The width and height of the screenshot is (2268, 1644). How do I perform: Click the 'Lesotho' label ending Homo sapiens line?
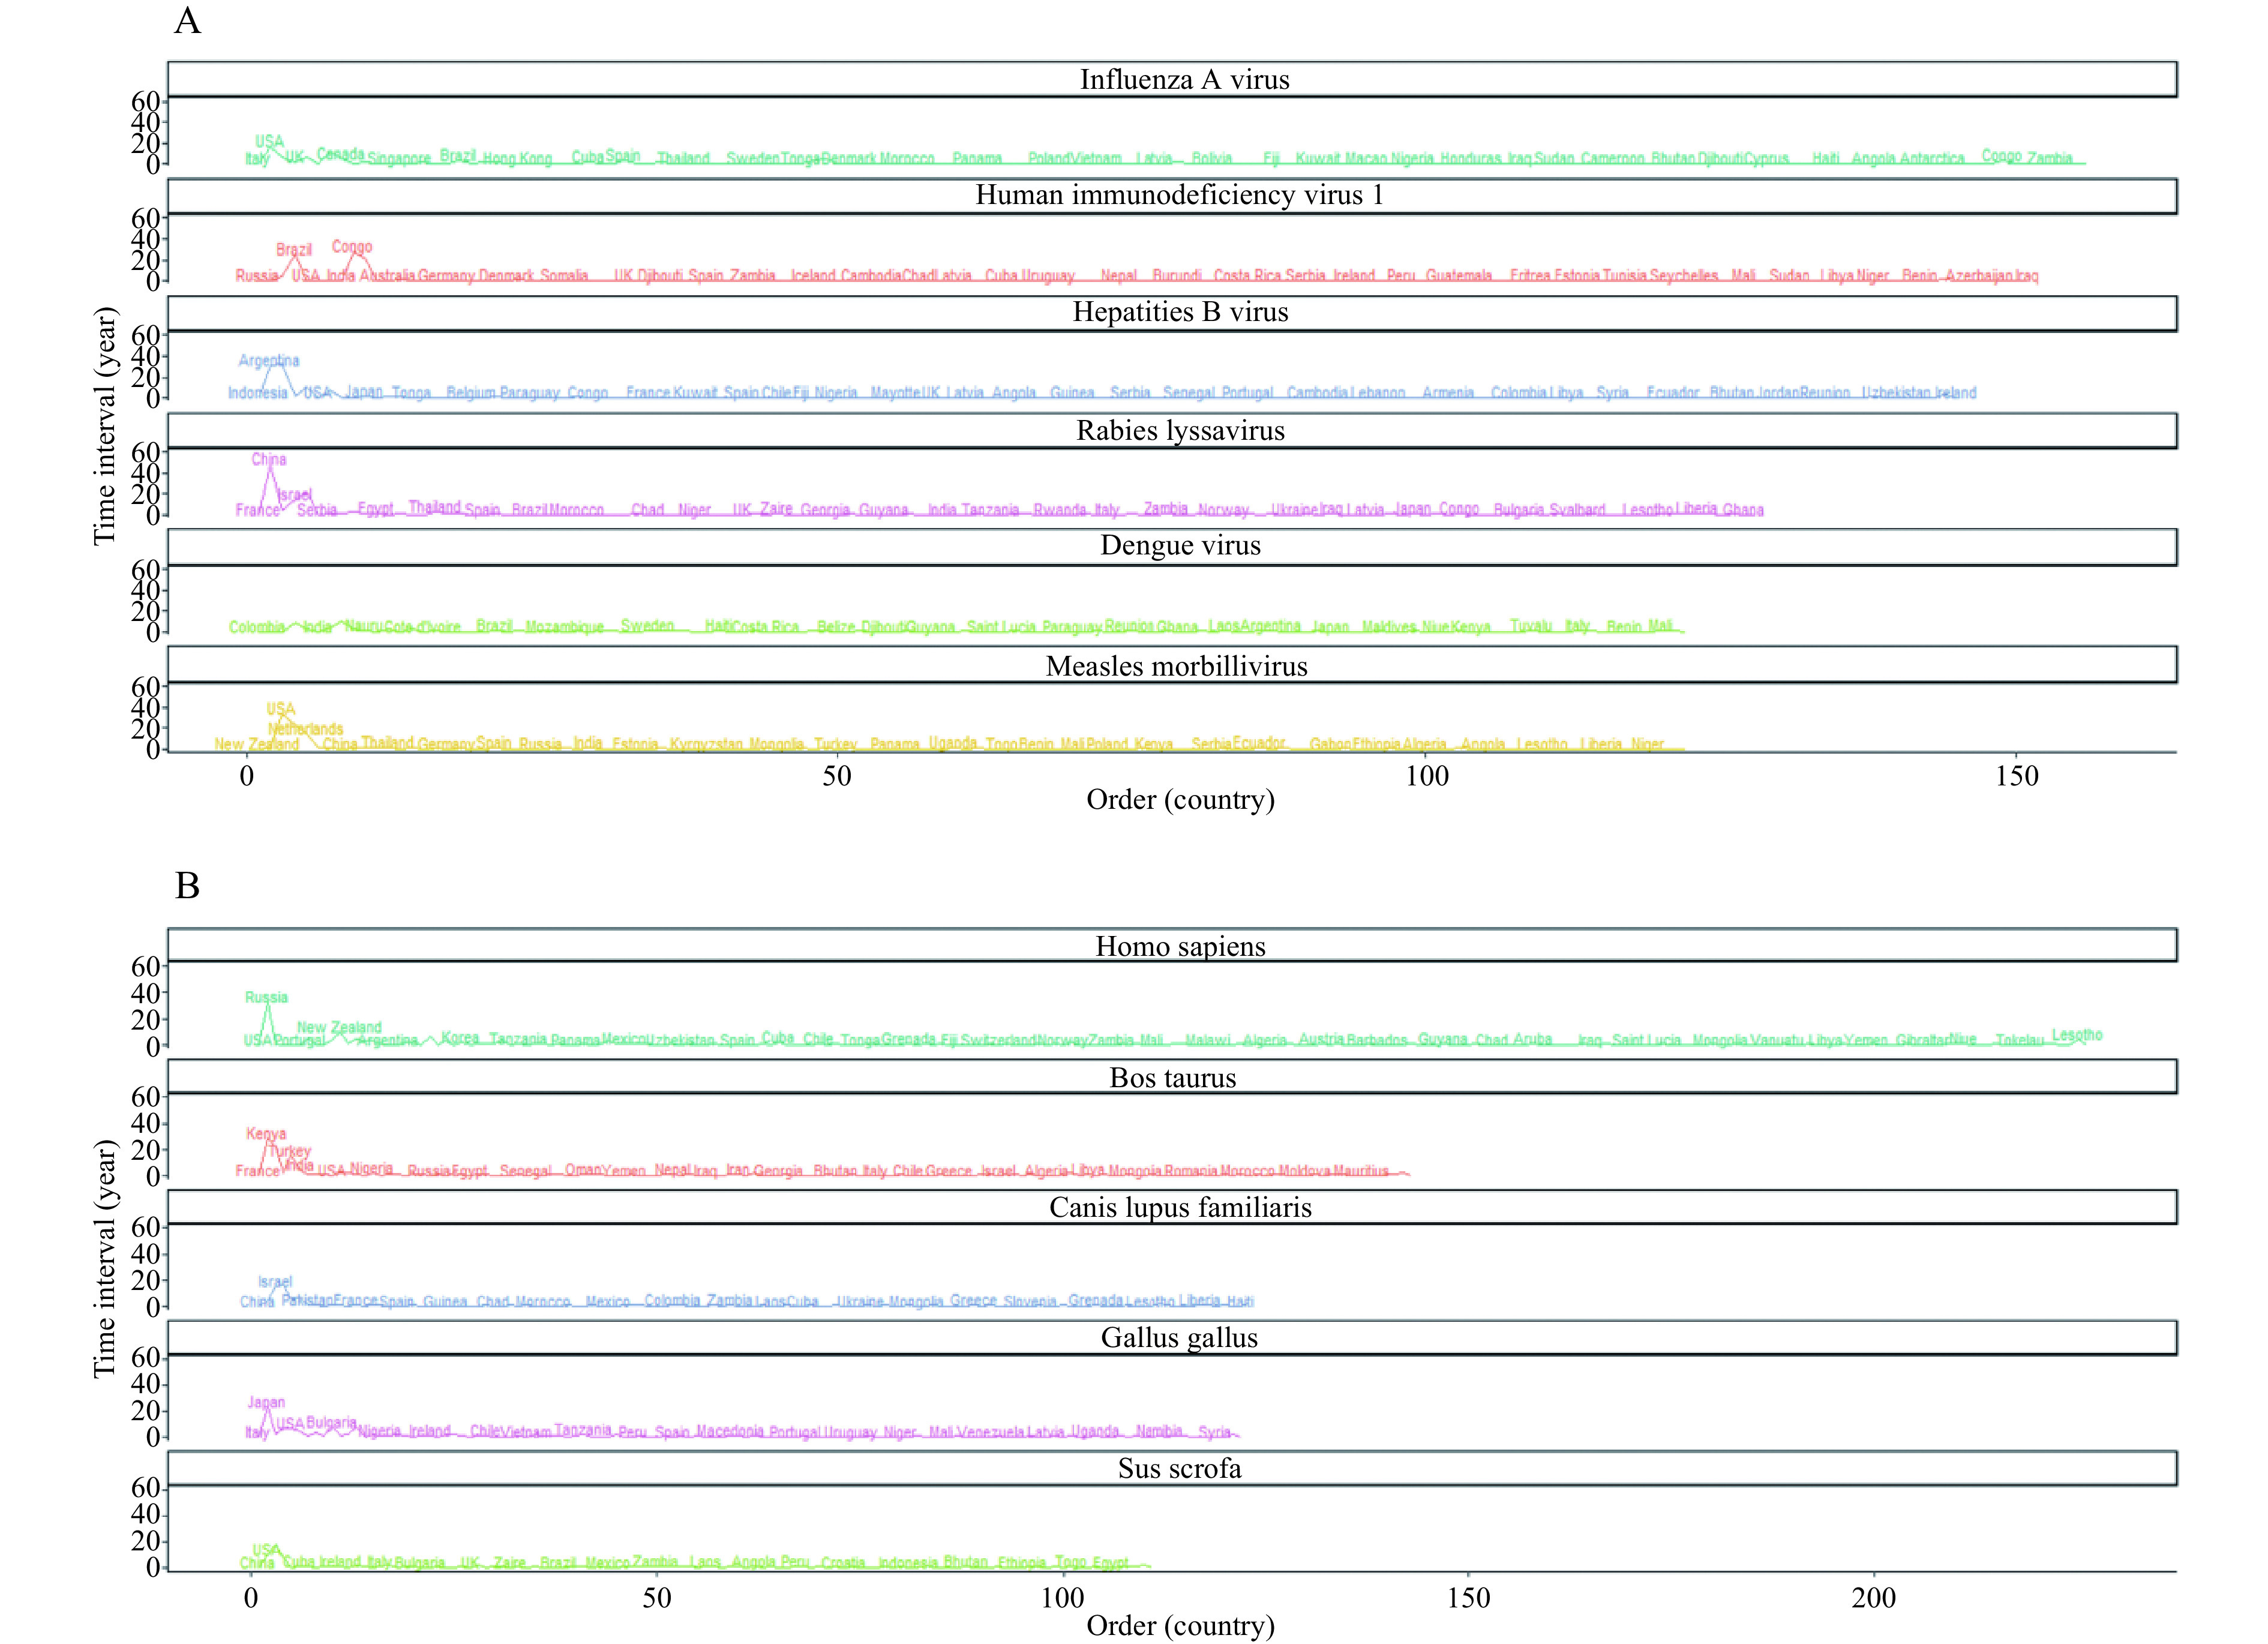pyautogui.click(x=2077, y=1036)
